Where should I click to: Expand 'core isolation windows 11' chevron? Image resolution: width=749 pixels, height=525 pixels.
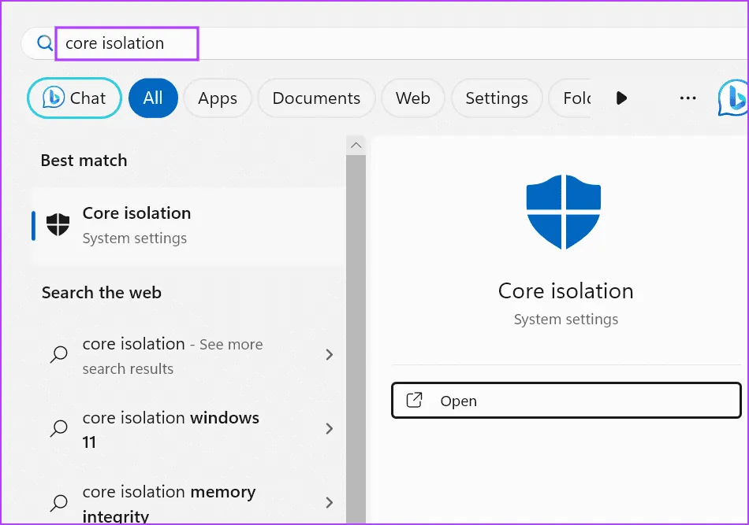click(x=330, y=429)
